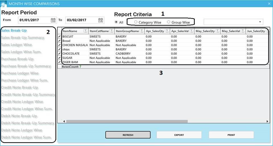
Task: Open the From date calendar picker
Action: pyautogui.click(x=53, y=20)
